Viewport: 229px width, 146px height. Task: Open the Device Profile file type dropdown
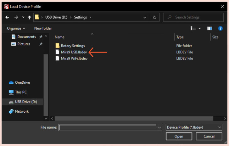(x=194, y=127)
